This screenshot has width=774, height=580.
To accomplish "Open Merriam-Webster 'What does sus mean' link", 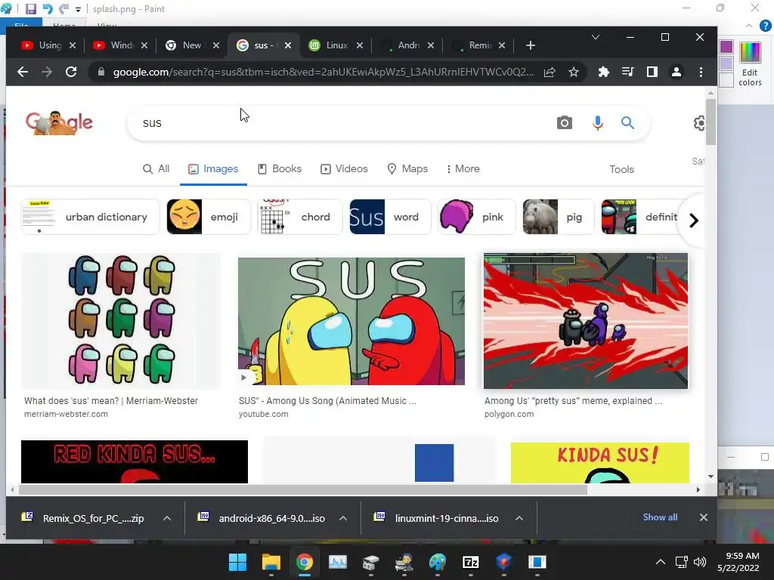I will (111, 401).
